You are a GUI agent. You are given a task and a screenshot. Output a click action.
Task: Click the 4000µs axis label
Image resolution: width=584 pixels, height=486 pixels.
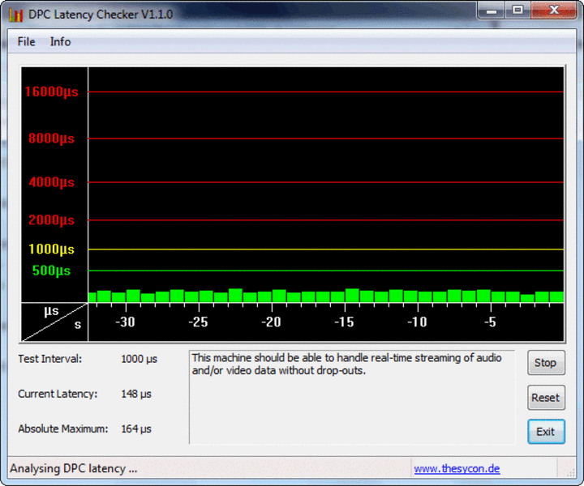[51, 182]
